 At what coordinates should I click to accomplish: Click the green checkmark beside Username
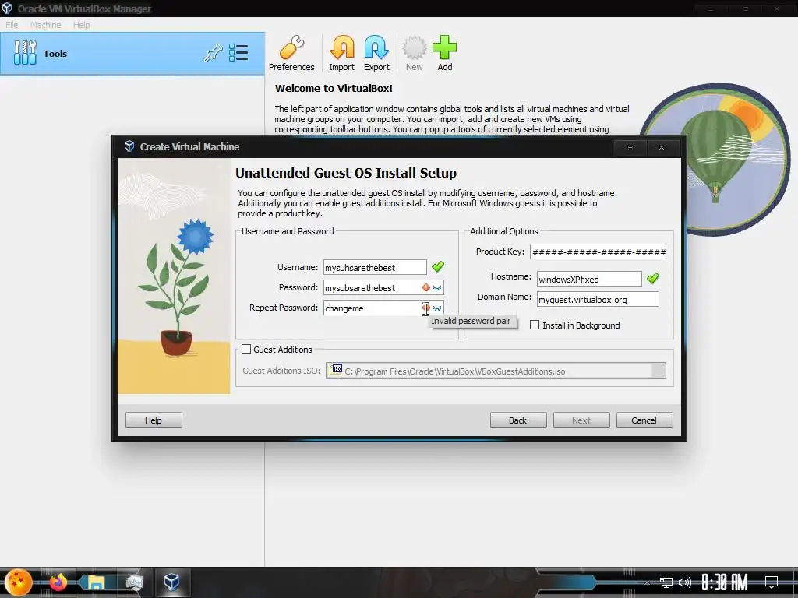438,266
